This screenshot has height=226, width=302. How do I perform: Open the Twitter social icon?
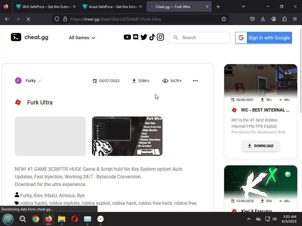(144, 37)
